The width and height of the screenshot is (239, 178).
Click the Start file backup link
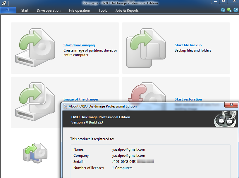point(188,45)
